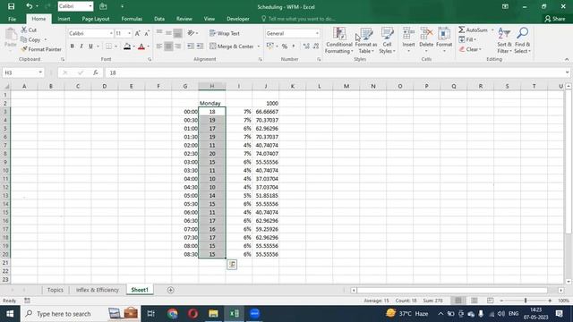This screenshot has width=573, height=322.
Task: Open the Conditional Formatting menu
Action: click(x=339, y=40)
